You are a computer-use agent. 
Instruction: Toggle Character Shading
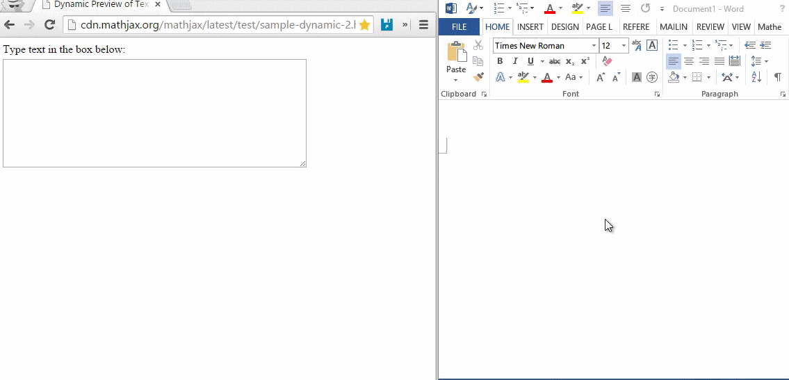[637, 77]
